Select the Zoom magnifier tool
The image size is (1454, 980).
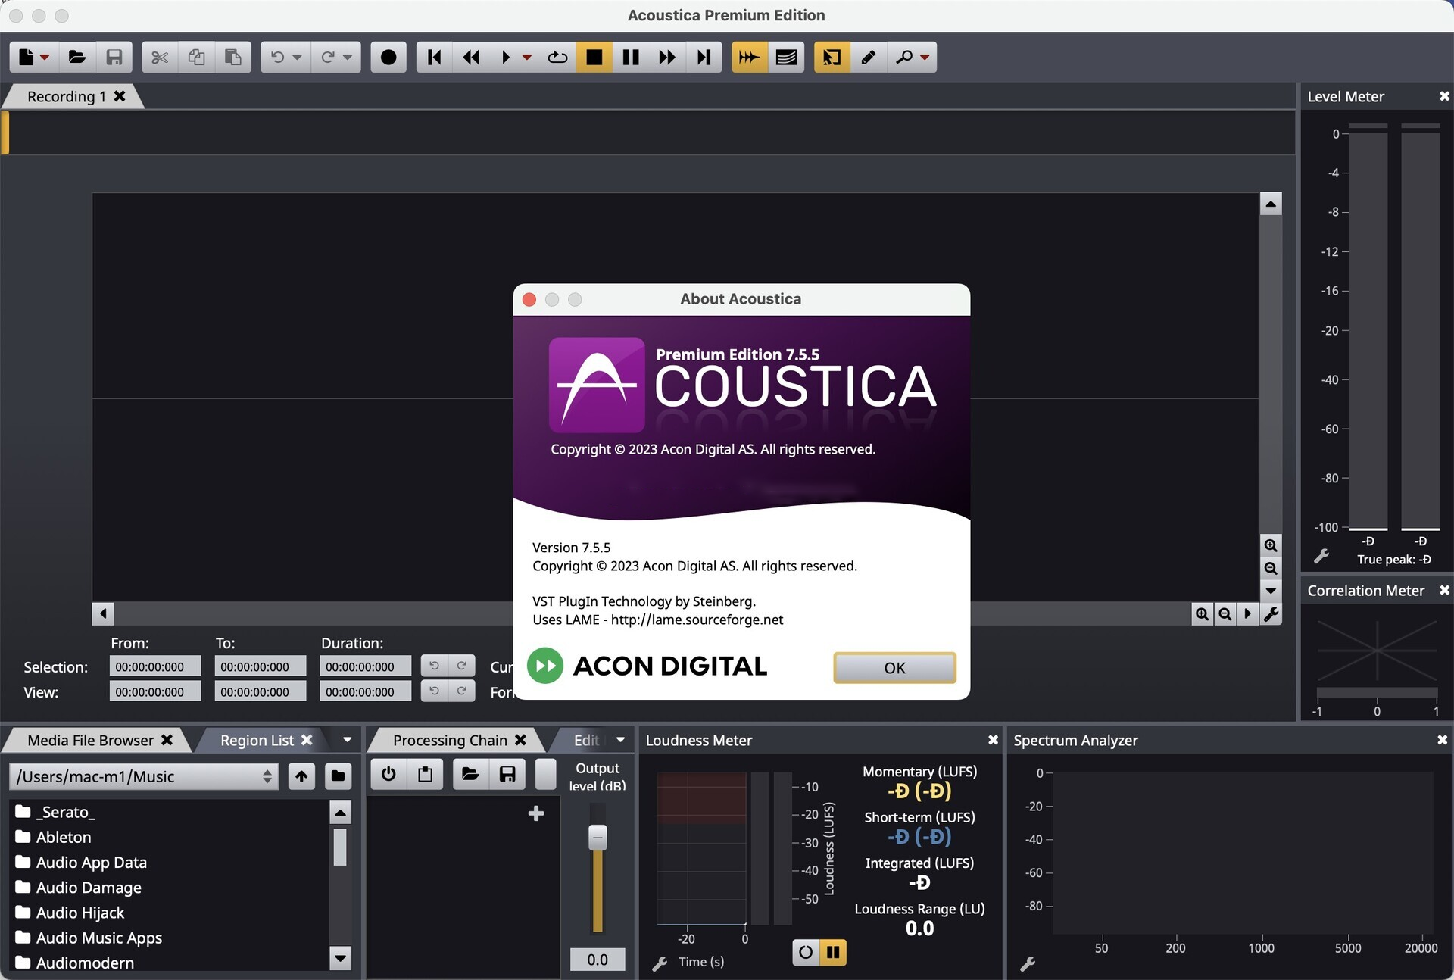(x=904, y=57)
